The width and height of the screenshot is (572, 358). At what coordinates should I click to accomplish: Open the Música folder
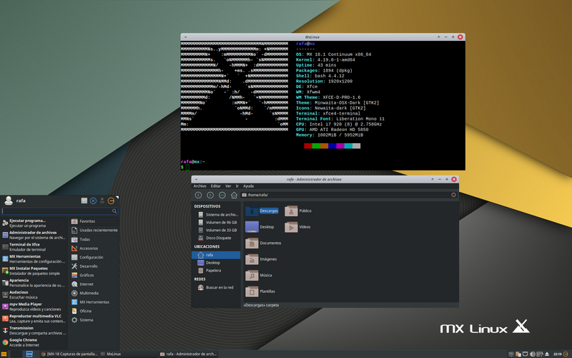(259, 275)
